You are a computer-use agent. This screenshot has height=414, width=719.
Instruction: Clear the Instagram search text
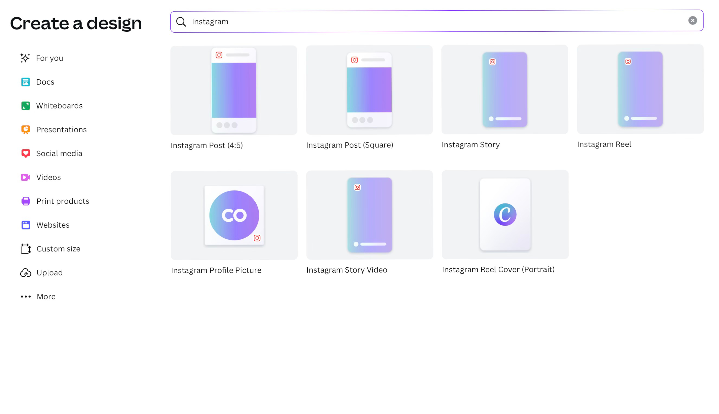click(x=692, y=21)
